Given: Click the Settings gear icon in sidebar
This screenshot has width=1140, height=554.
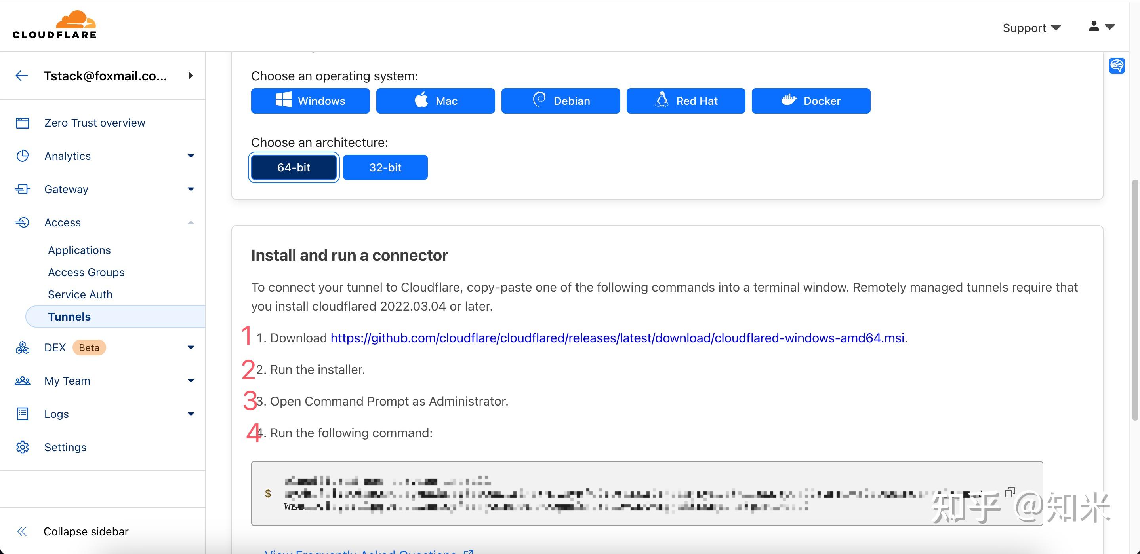Looking at the screenshot, I should pyautogui.click(x=23, y=447).
